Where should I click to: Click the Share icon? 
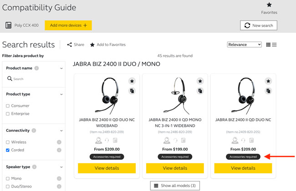(70, 45)
